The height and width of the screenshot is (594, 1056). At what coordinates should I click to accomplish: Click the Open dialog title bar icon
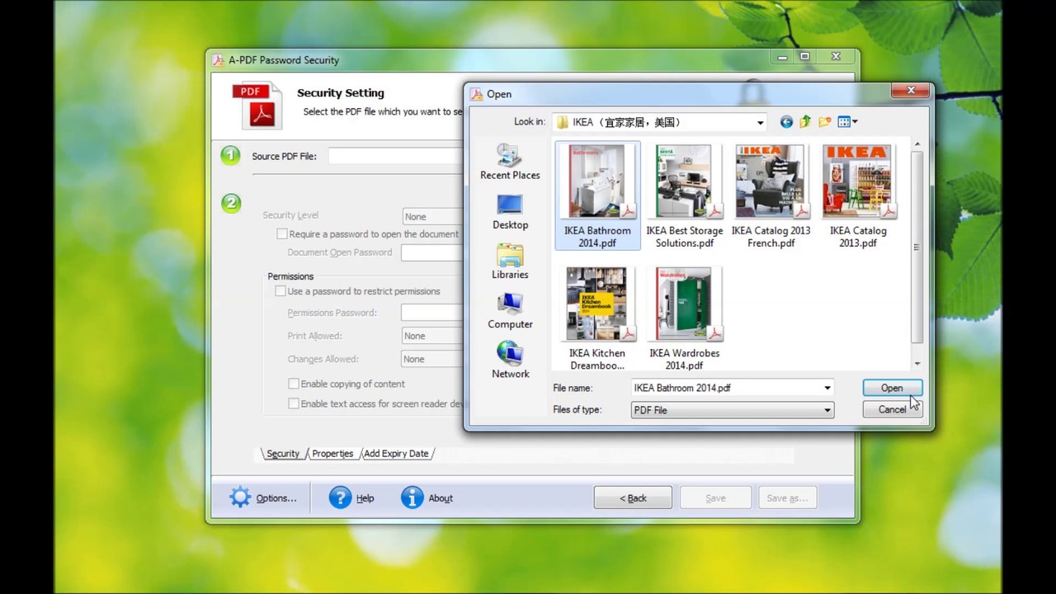(476, 94)
